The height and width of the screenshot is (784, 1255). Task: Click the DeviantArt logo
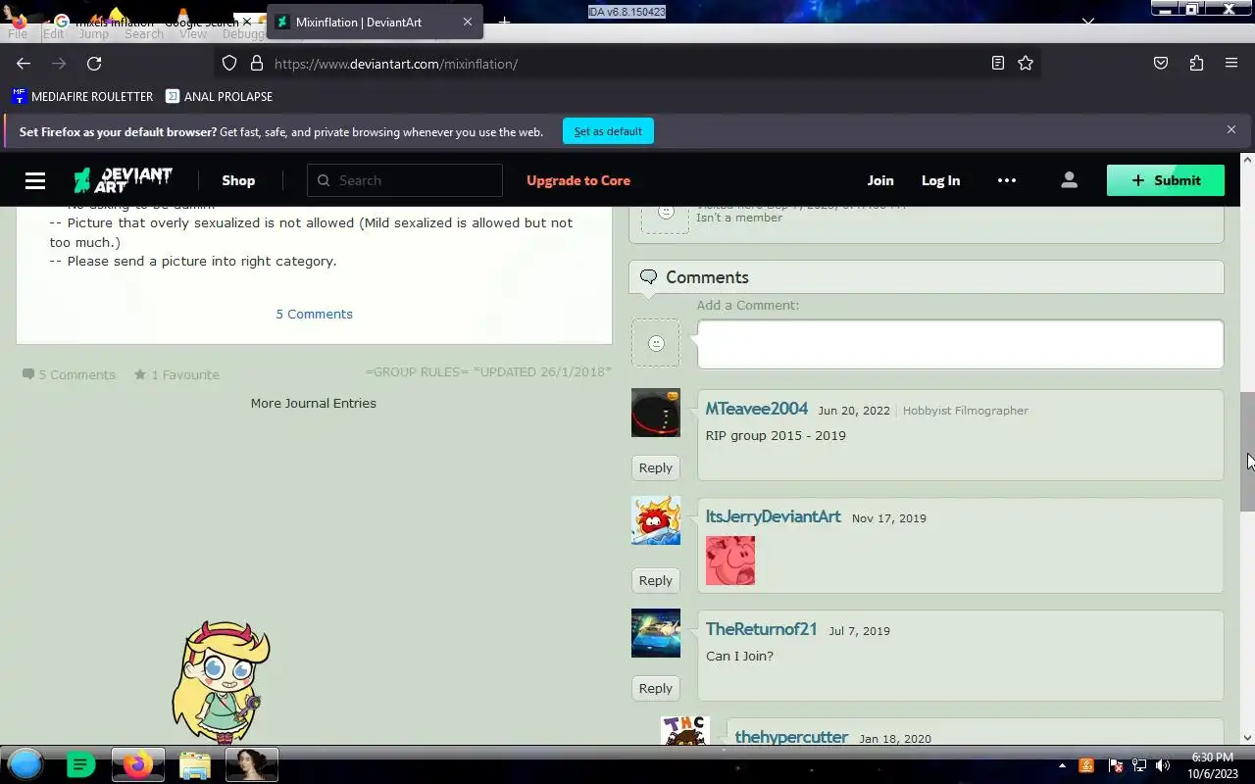[124, 179]
